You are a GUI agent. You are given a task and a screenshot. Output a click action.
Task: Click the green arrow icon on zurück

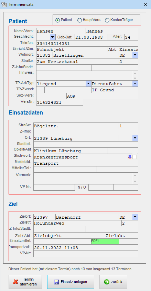click(x=107, y=282)
